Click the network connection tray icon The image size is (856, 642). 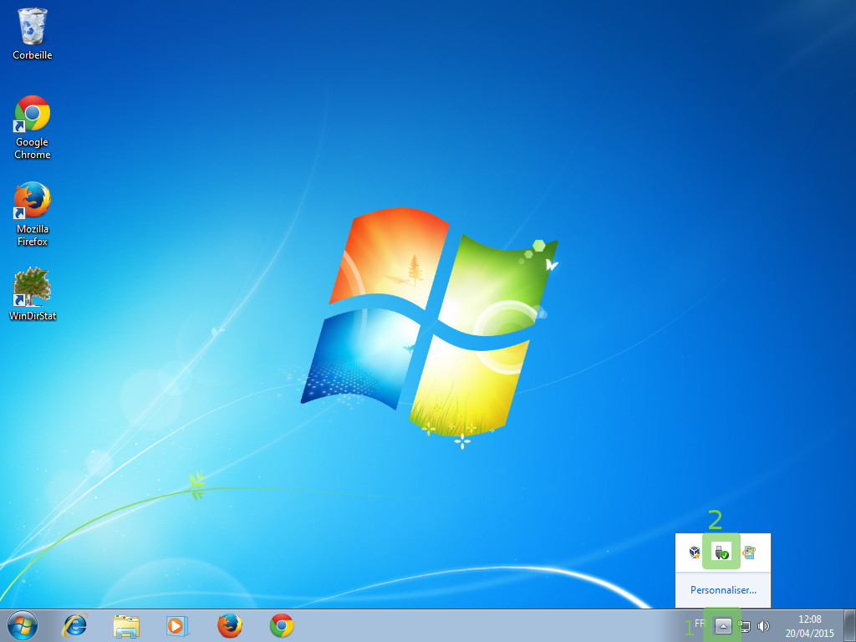[x=745, y=626]
